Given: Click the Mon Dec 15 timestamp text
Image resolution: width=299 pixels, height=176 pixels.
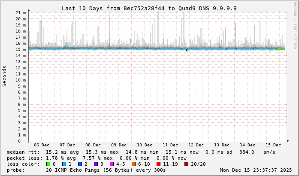Looking at the screenshot, I should tap(256, 170).
